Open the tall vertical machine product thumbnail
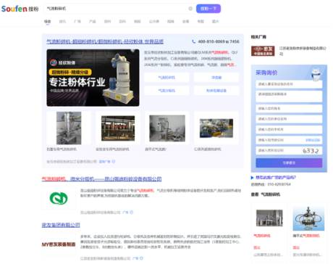 click(x=69, y=128)
